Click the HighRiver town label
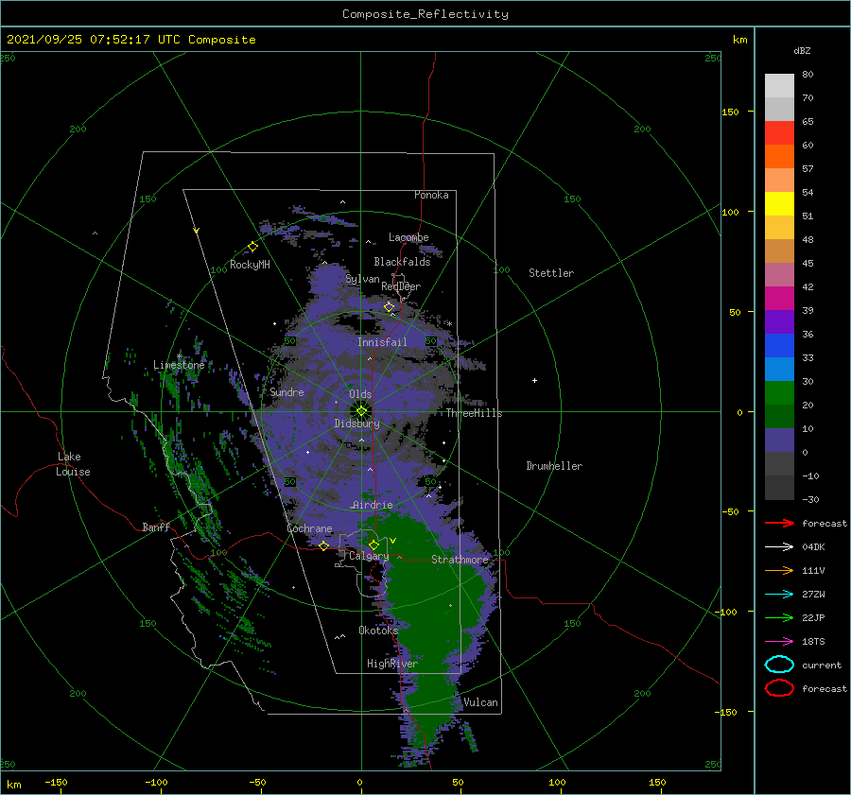Image resolution: width=851 pixels, height=795 pixels. pyautogui.click(x=392, y=664)
